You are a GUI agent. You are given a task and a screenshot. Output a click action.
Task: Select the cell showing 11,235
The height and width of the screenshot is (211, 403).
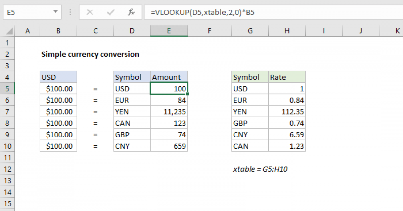(x=169, y=112)
